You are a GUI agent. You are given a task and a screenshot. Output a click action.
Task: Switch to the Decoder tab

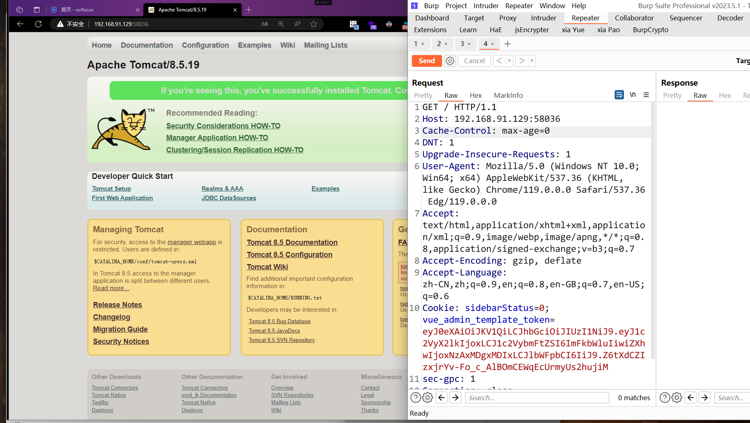point(730,18)
